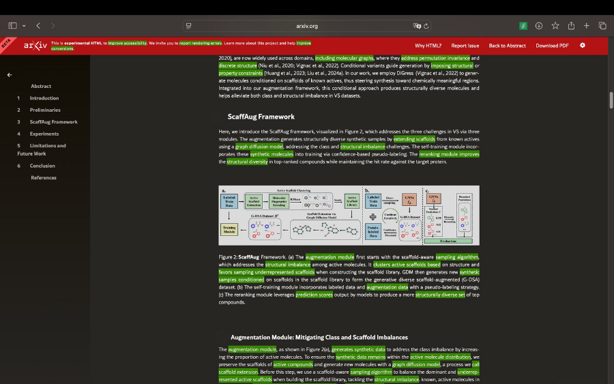
Task: Bookmark this page with the star icon
Action: [555, 26]
